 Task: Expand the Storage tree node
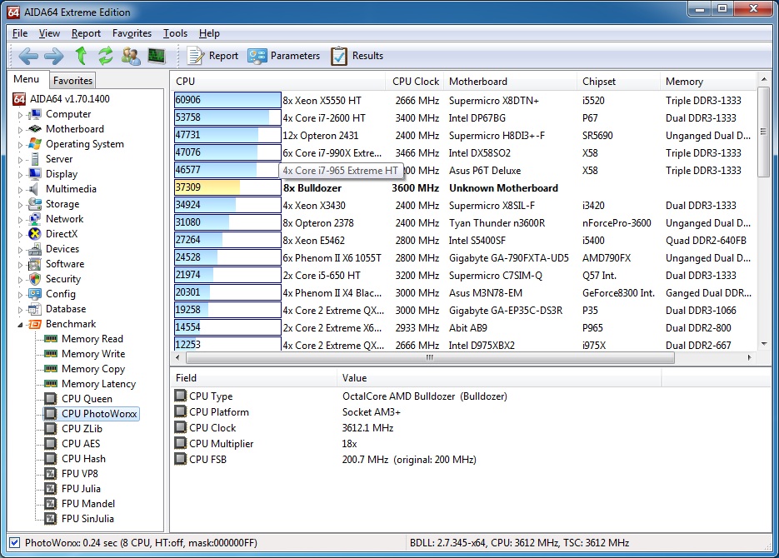click(x=20, y=205)
